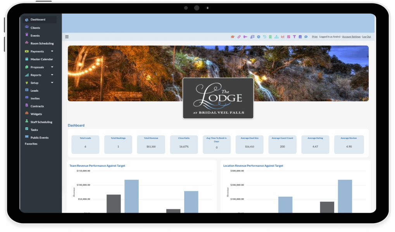Viewport: 395px width, 232px height.
Task: Click the chain link icon in the toolbar
Action: pos(239,36)
